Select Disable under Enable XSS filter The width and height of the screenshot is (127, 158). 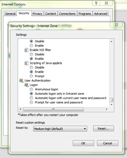coord(31,54)
